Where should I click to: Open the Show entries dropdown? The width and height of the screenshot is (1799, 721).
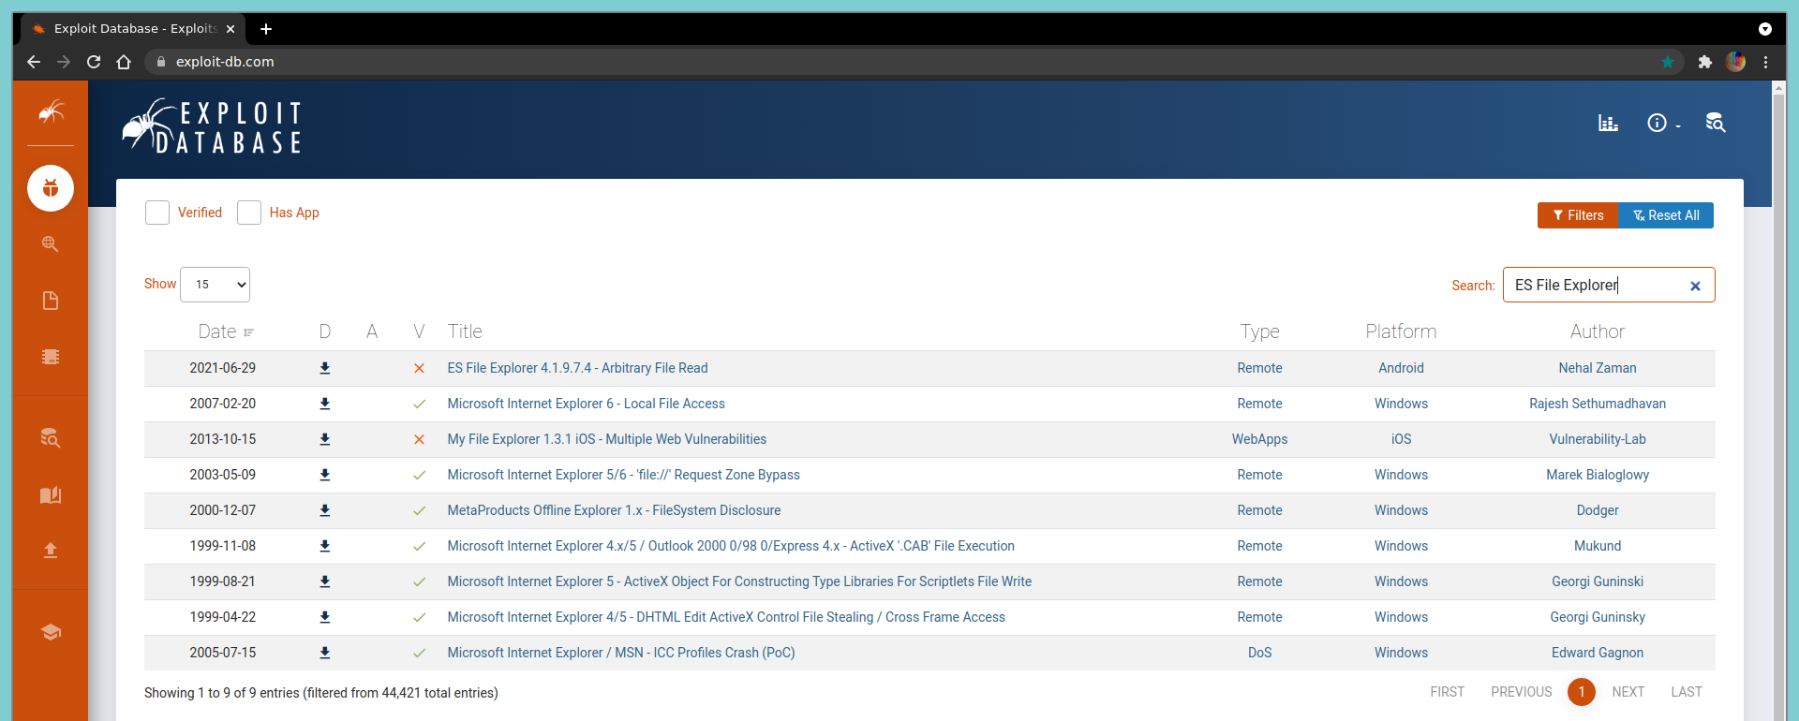(x=216, y=285)
